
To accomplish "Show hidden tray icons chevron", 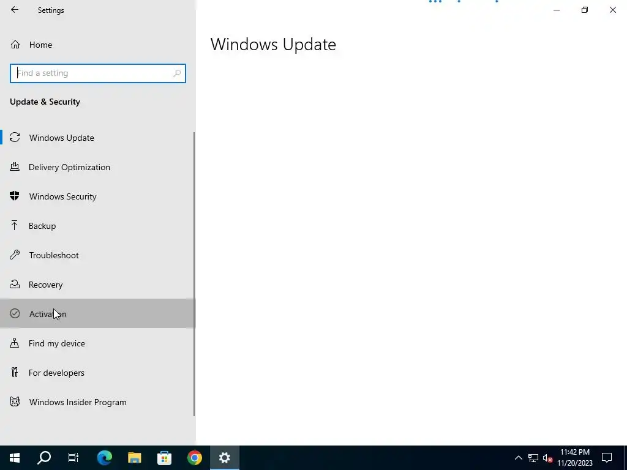I will 518,458.
